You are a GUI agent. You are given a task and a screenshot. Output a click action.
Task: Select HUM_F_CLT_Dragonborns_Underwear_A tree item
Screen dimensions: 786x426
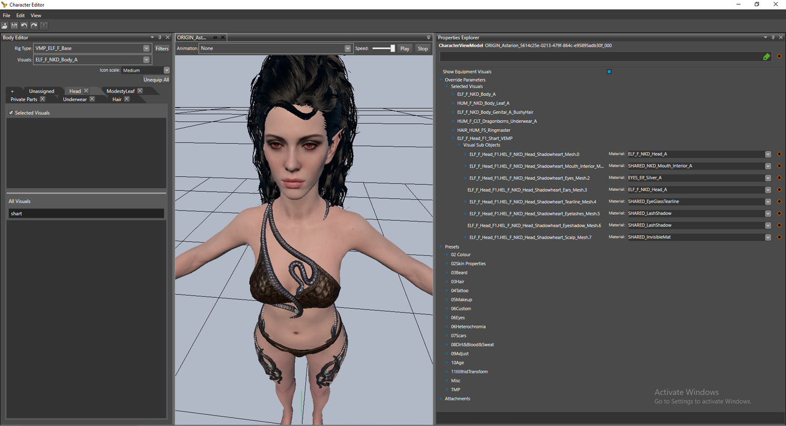pyautogui.click(x=497, y=121)
